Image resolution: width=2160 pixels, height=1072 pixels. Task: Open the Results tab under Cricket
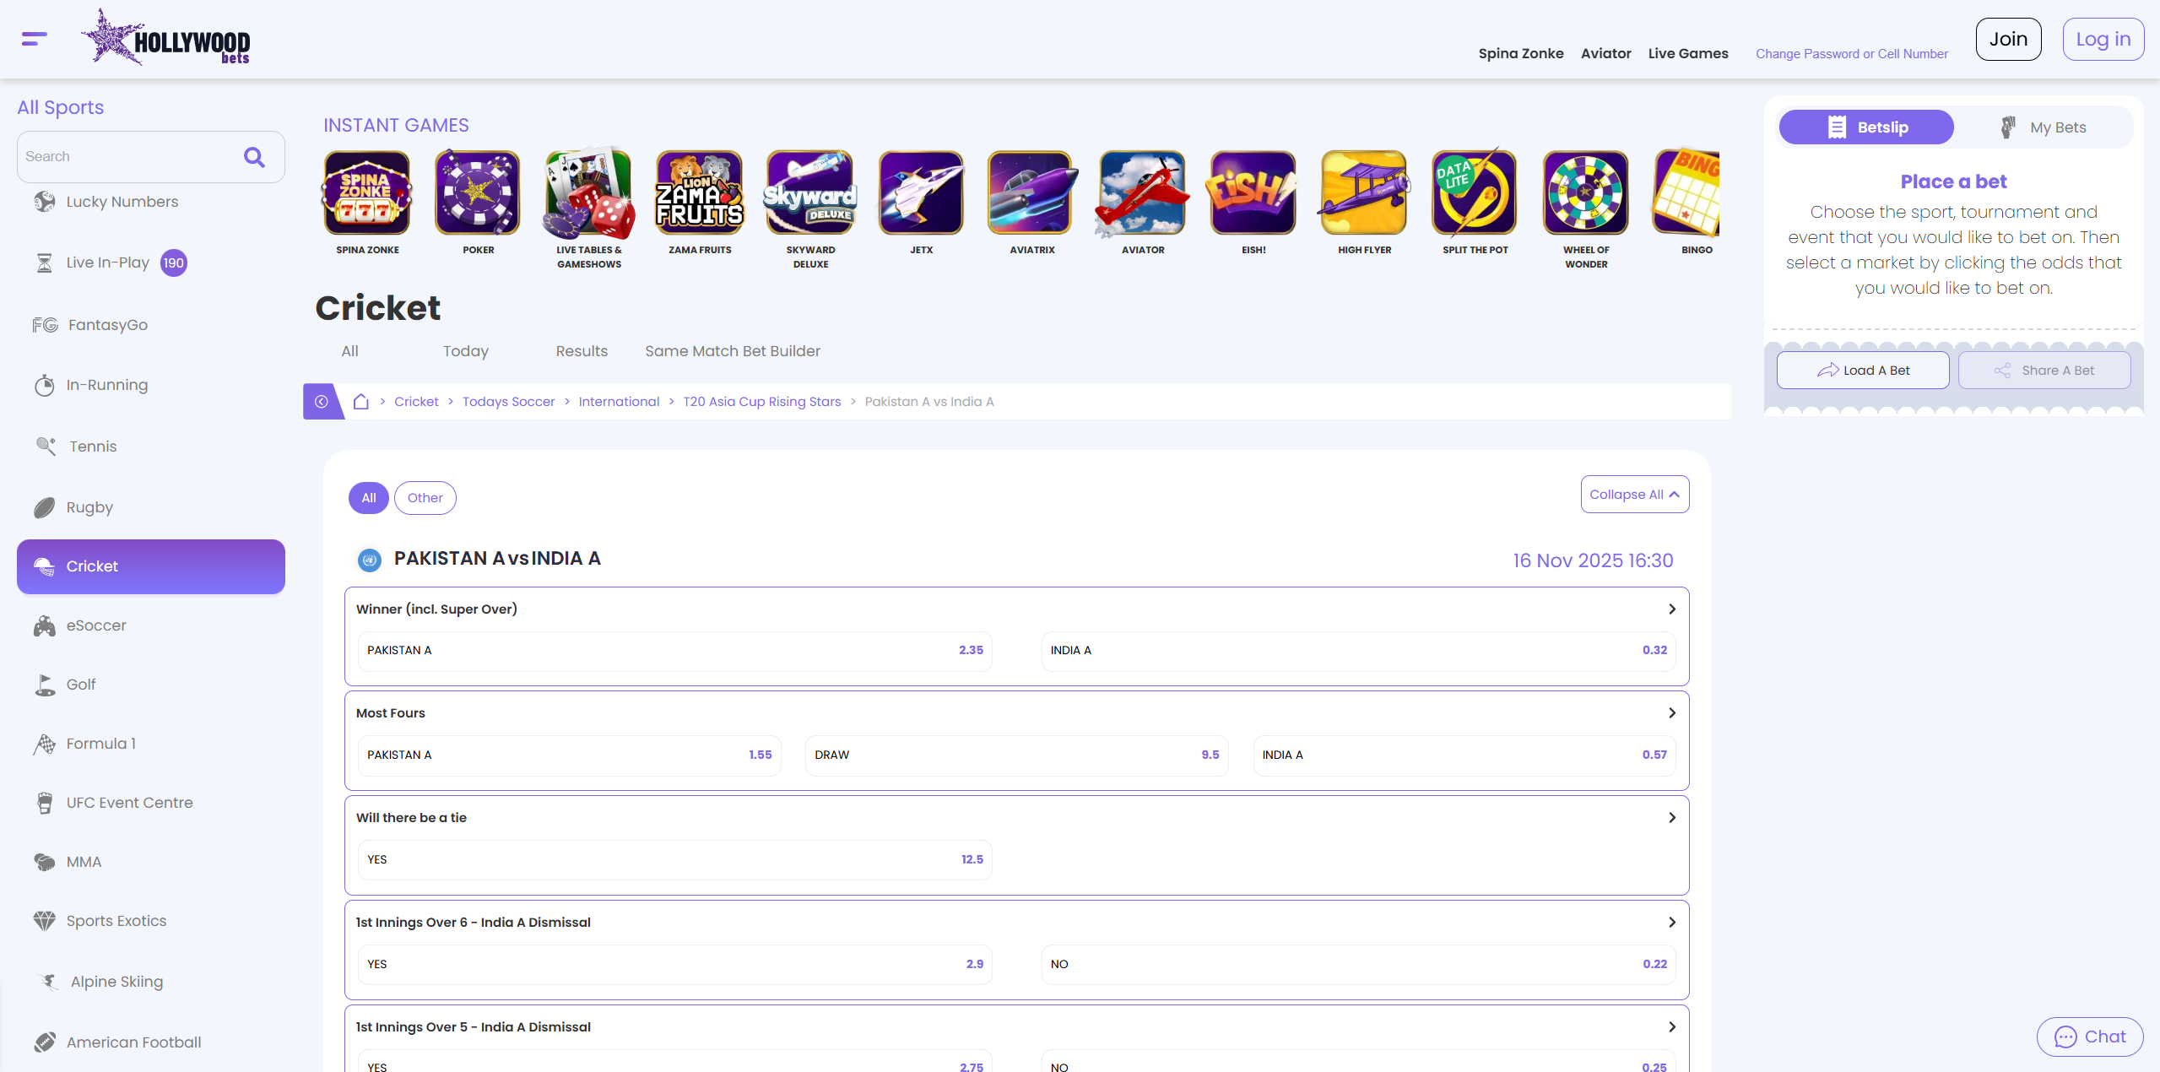[x=581, y=351]
